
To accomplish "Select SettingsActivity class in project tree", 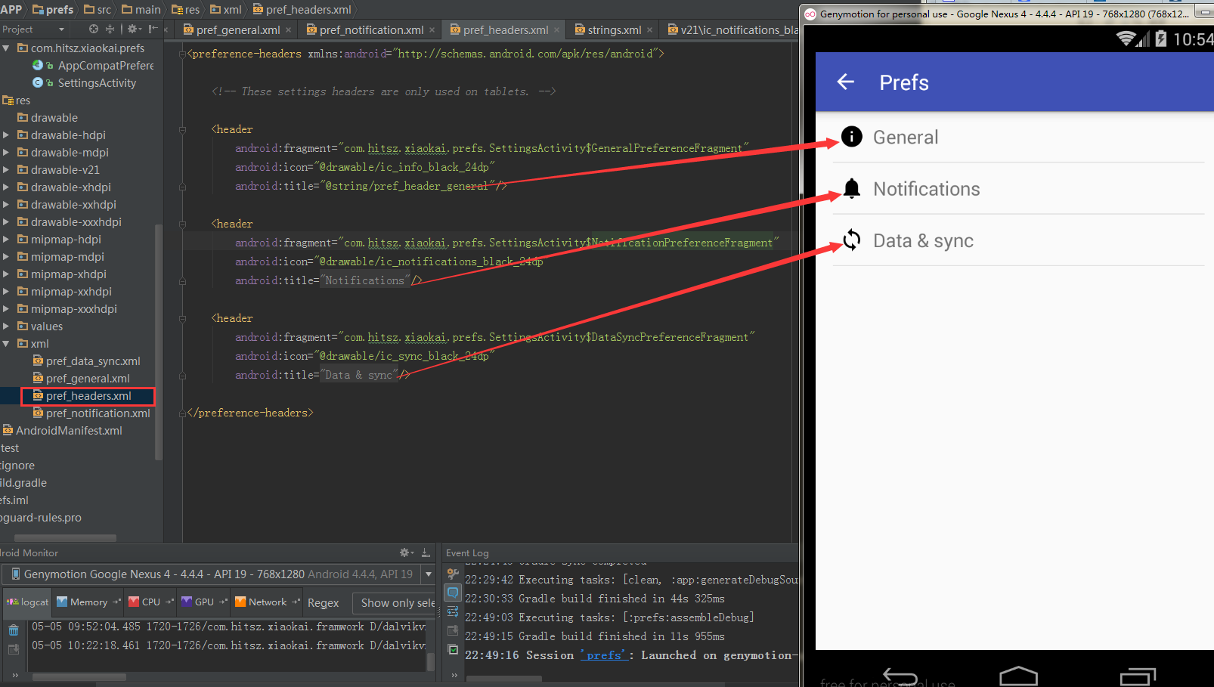I will [97, 82].
